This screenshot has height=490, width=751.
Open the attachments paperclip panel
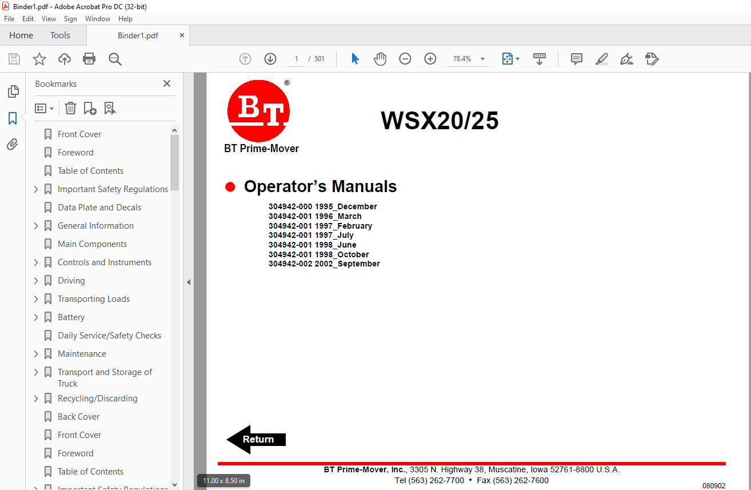pos(13,144)
